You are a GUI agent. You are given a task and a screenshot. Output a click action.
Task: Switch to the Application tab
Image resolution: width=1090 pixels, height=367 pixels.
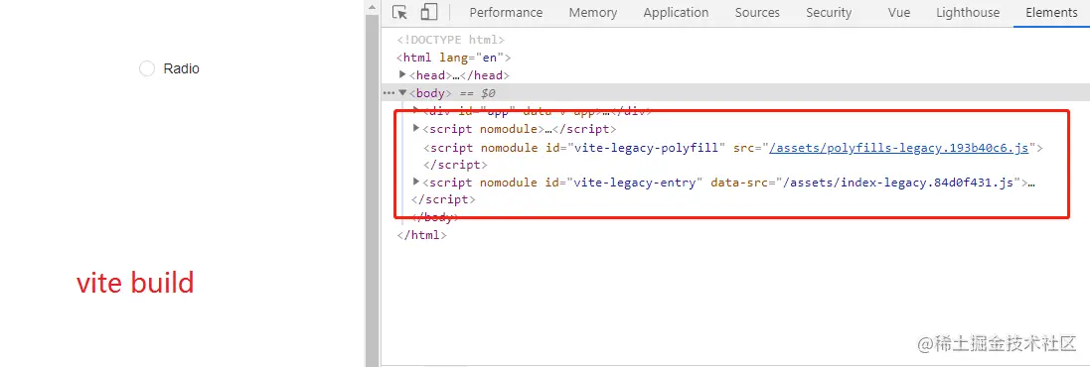[676, 13]
